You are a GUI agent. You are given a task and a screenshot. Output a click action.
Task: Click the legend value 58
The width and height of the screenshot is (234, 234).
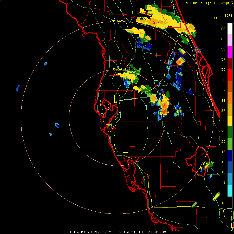223,49
